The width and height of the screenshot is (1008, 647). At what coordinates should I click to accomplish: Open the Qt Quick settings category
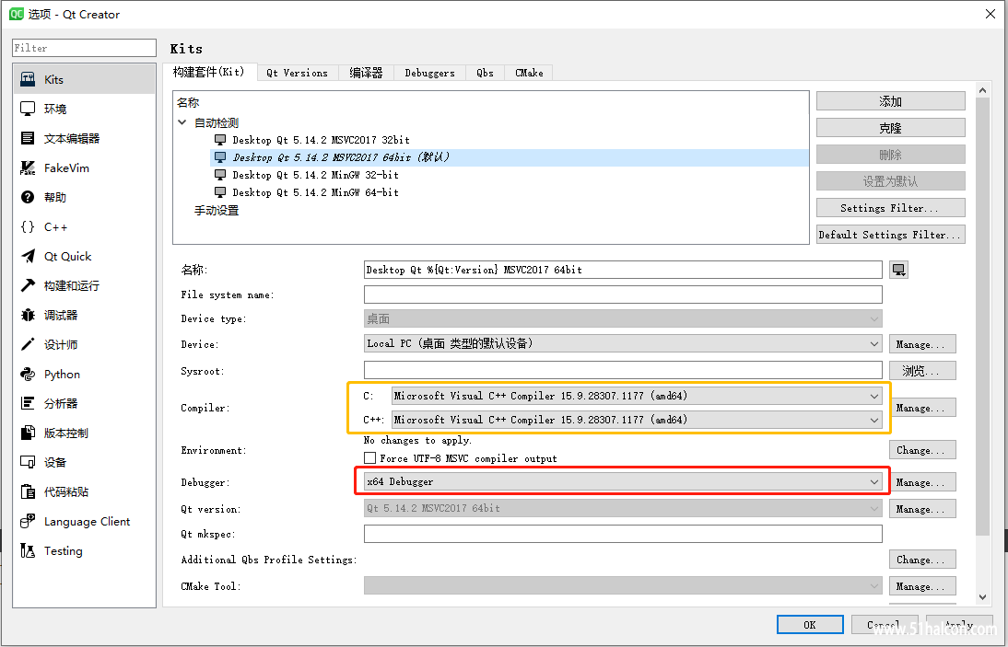[84, 257]
